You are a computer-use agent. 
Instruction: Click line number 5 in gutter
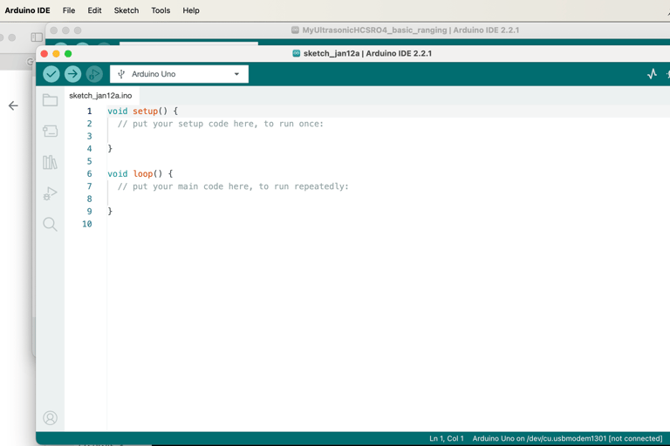[89, 161]
